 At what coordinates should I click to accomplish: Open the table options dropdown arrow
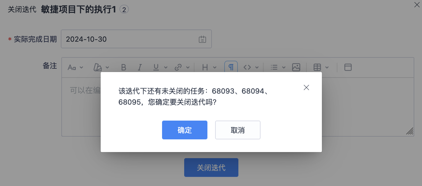pos(327,67)
